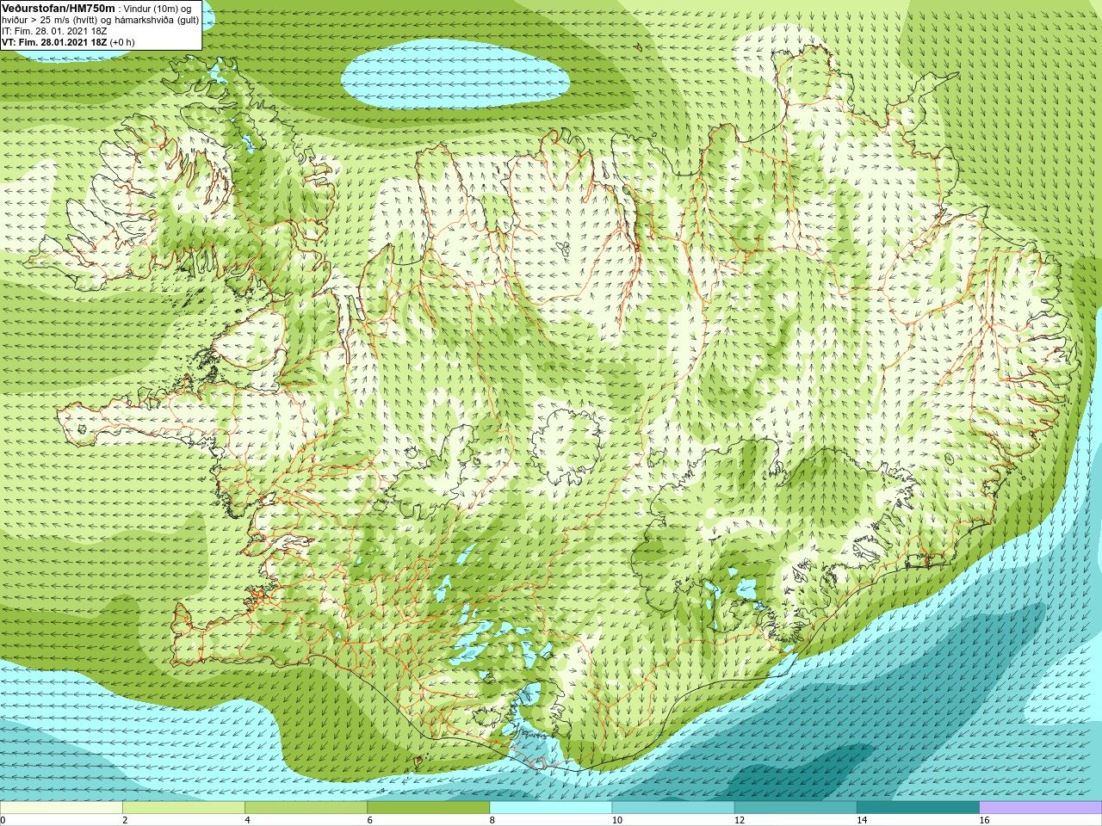Screen dimensions: 1102x826
Task: Click the '14' label on the scale
Action: click(x=862, y=821)
